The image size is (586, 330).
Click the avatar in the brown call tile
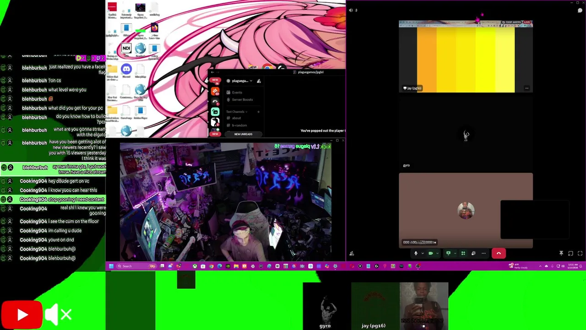coord(466,211)
